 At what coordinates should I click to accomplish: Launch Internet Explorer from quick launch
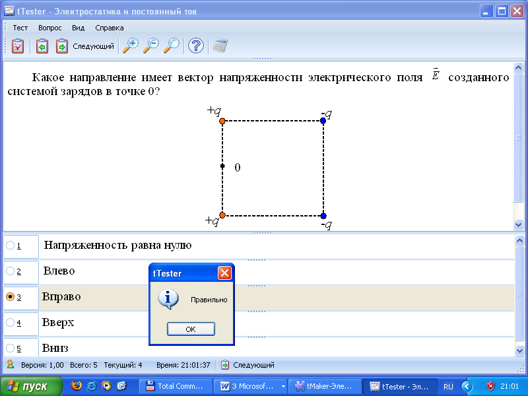91,386
